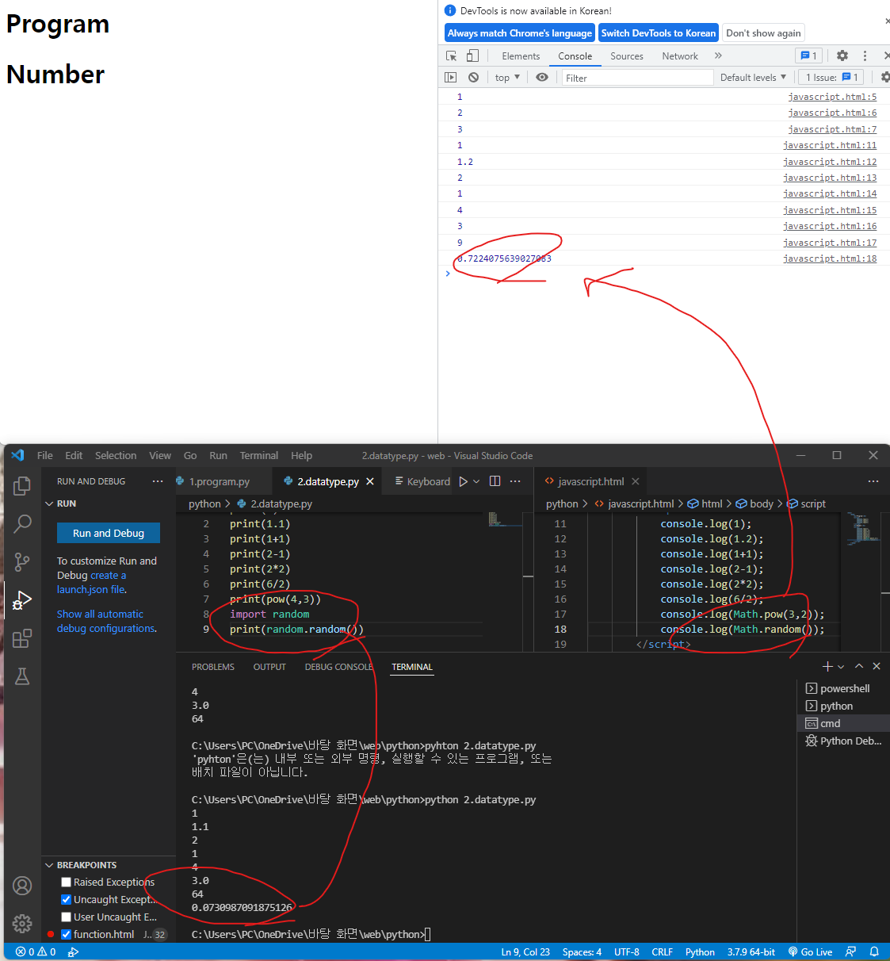
Task: Close the javascript.html tab
Action: (x=636, y=481)
